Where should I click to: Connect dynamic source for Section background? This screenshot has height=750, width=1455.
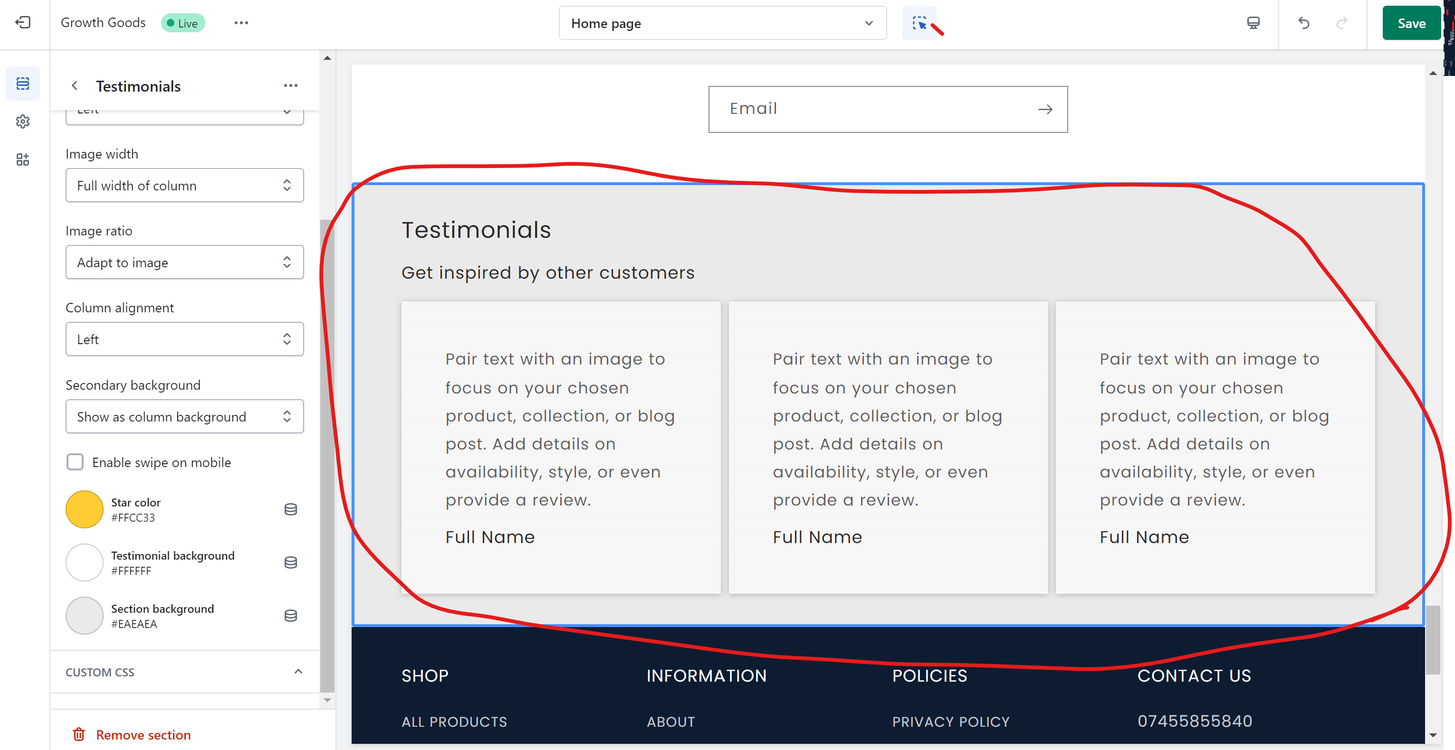290,616
